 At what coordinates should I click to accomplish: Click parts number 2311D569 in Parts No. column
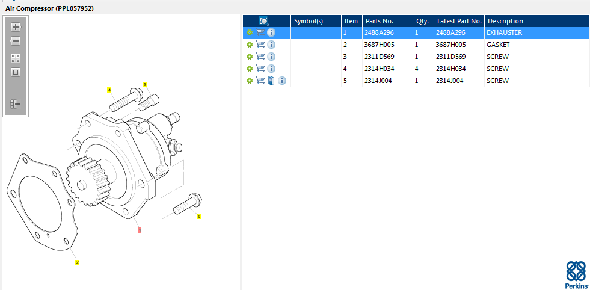[380, 57]
